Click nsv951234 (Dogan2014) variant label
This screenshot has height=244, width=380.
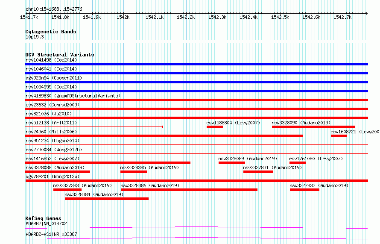pyautogui.click(x=53, y=141)
